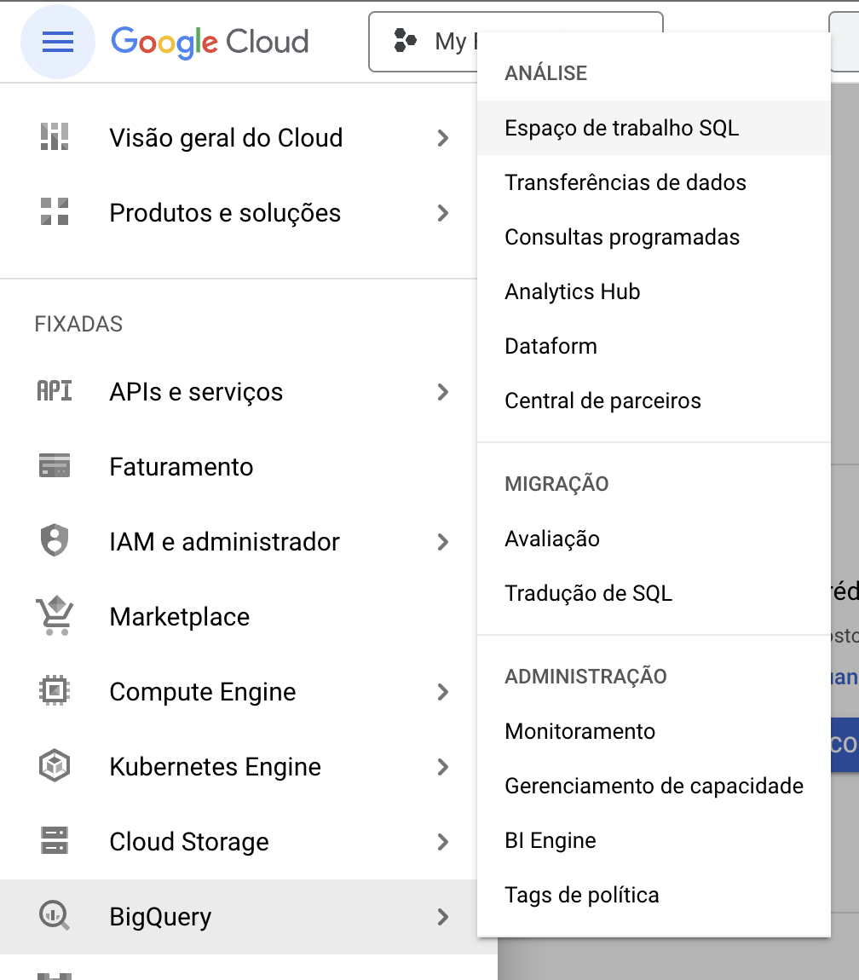
Task: Click the APIs e serviços API icon
Action: click(x=55, y=391)
